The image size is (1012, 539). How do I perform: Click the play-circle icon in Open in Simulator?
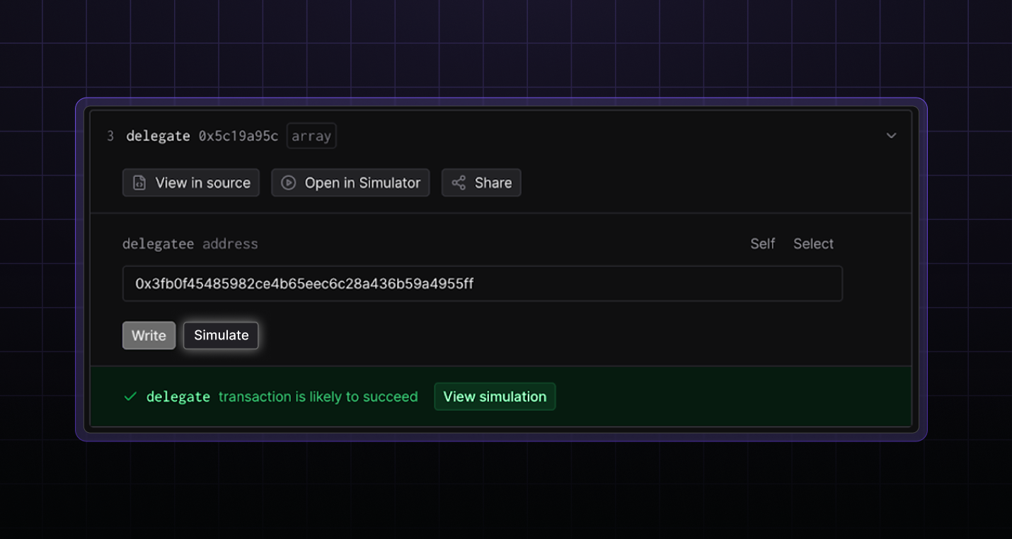[x=288, y=182]
